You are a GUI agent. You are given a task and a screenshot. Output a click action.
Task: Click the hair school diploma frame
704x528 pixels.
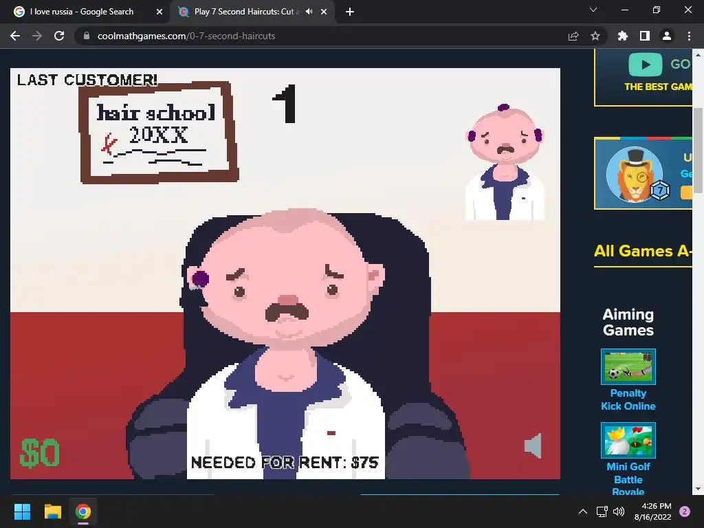tap(159, 133)
